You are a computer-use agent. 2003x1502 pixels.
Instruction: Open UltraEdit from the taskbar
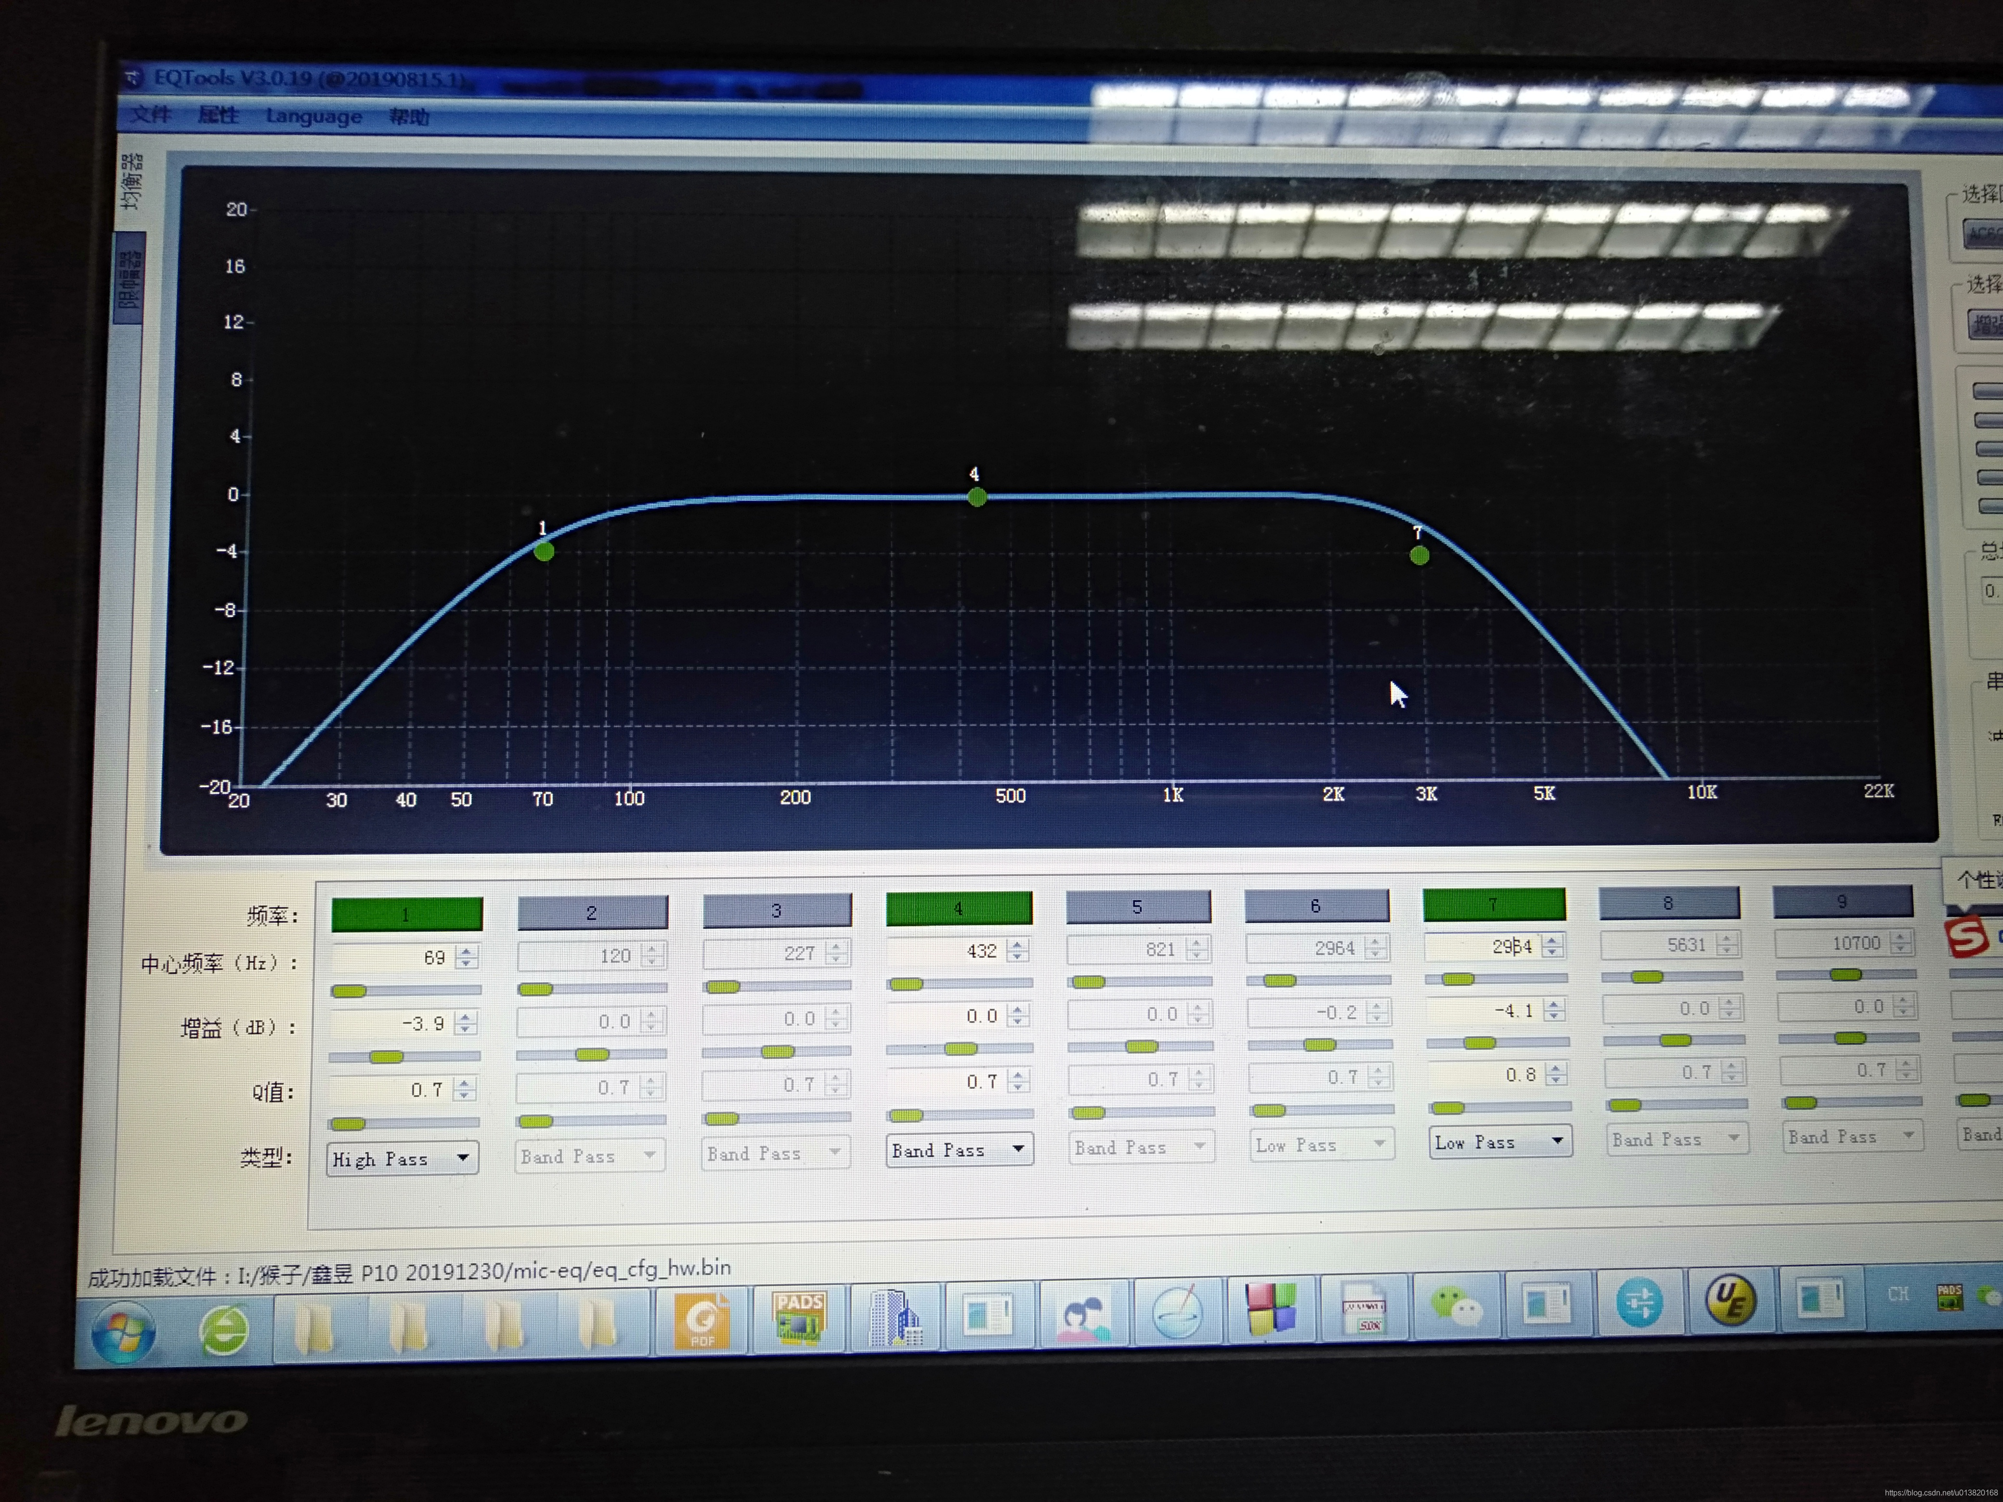1730,1301
